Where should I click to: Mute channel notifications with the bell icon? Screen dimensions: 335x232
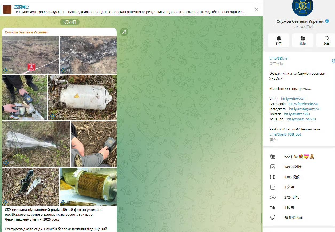point(278,40)
